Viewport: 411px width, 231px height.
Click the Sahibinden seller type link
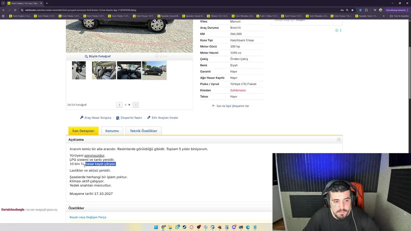(238, 90)
